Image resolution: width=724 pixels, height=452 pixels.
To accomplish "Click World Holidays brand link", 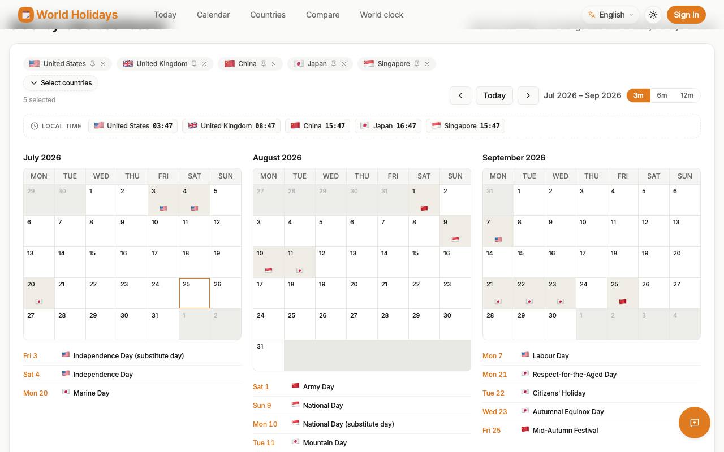I will click(x=68, y=15).
